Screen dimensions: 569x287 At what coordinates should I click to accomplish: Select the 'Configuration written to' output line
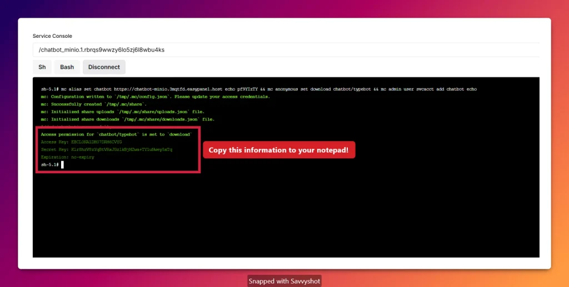[156, 97]
